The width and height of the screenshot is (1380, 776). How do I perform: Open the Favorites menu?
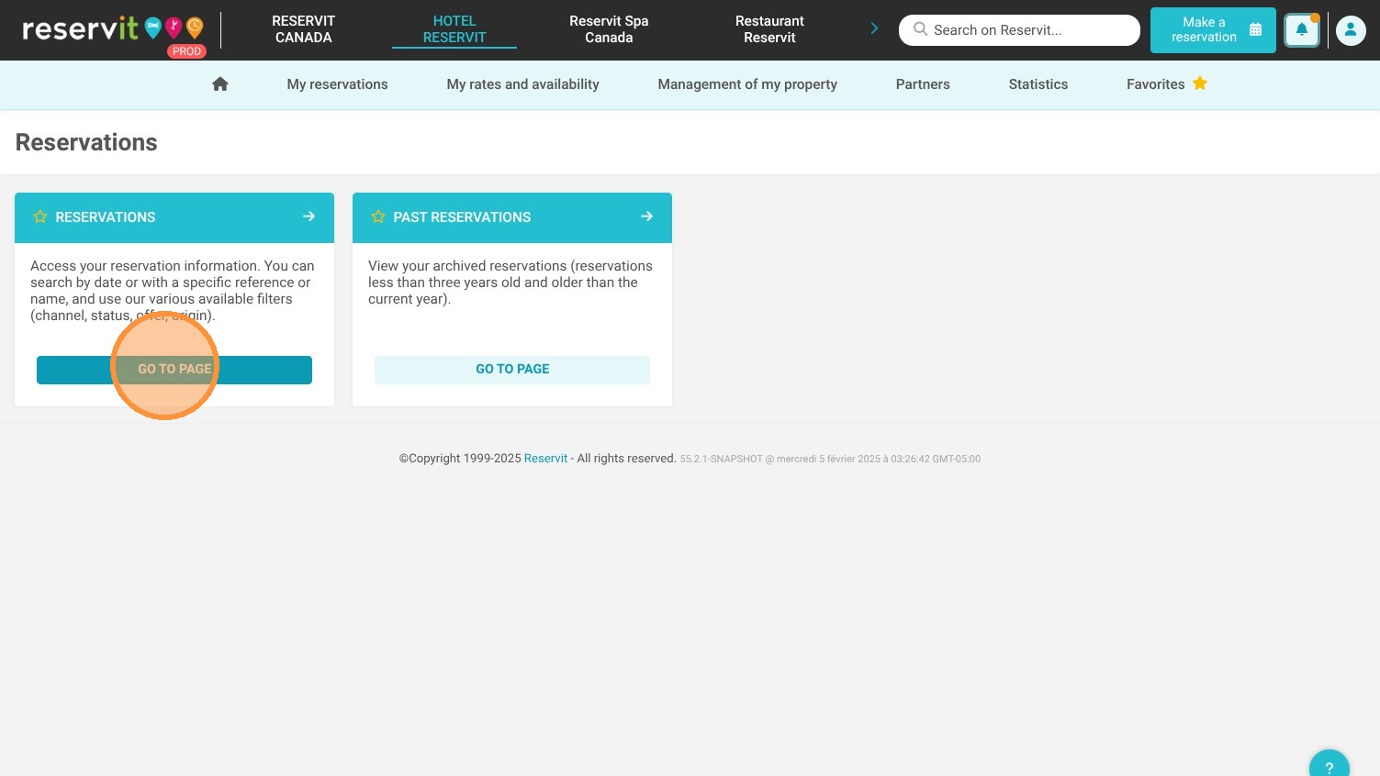pyautogui.click(x=1166, y=84)
